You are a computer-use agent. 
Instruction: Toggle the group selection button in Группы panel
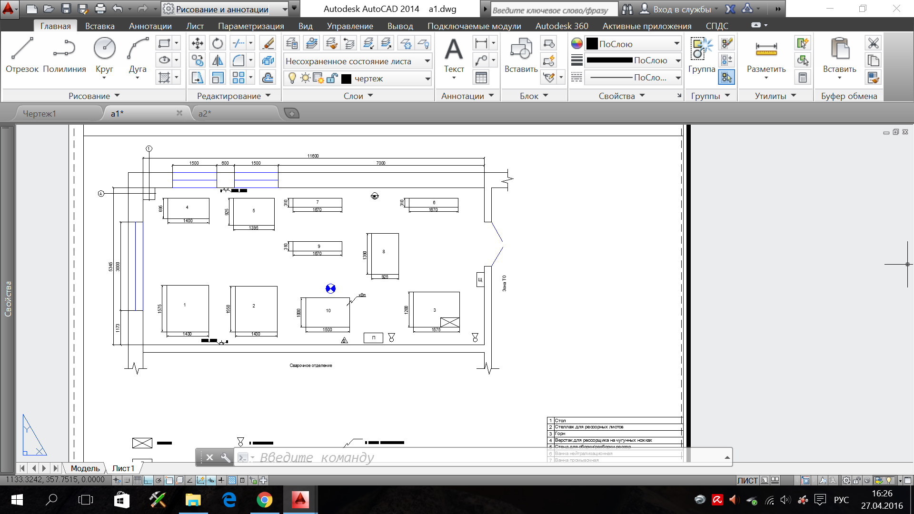coord(726,78)
